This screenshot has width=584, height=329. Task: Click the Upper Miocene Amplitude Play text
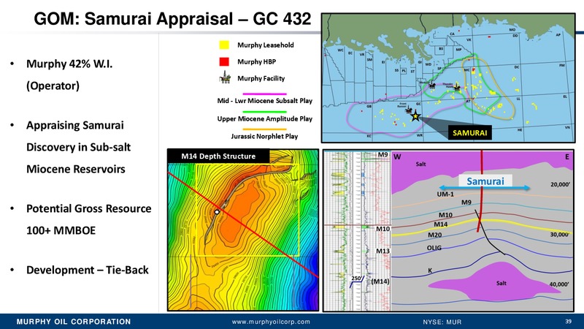(265, 118)
